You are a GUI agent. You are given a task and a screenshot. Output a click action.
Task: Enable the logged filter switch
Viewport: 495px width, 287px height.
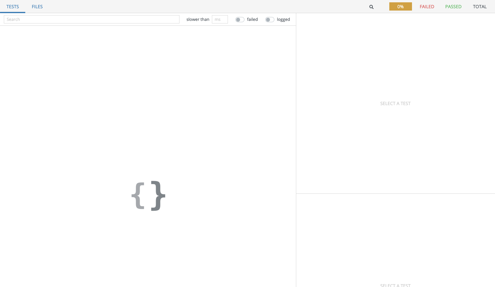tap(270, 20)
